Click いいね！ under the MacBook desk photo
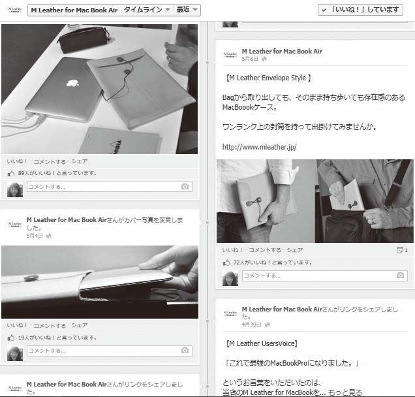 coord(17,161)
